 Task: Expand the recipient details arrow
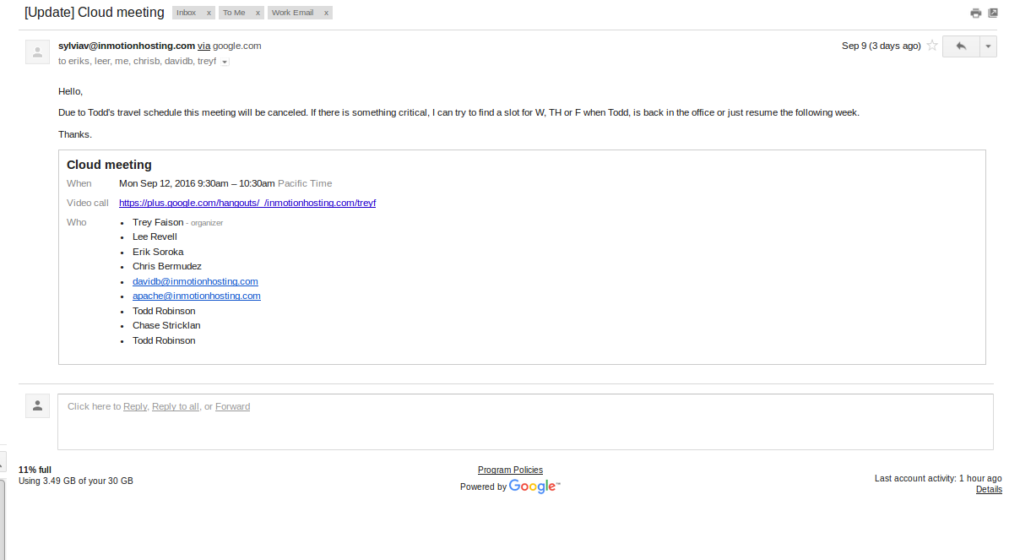click(225, 62)
